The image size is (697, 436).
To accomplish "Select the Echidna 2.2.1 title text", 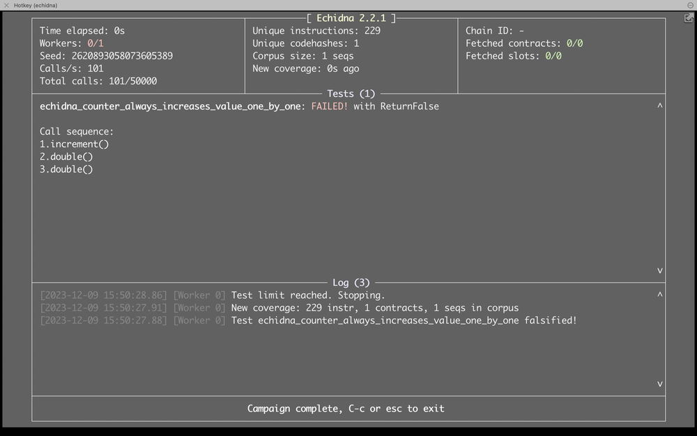I will click(x=351, y=18).
